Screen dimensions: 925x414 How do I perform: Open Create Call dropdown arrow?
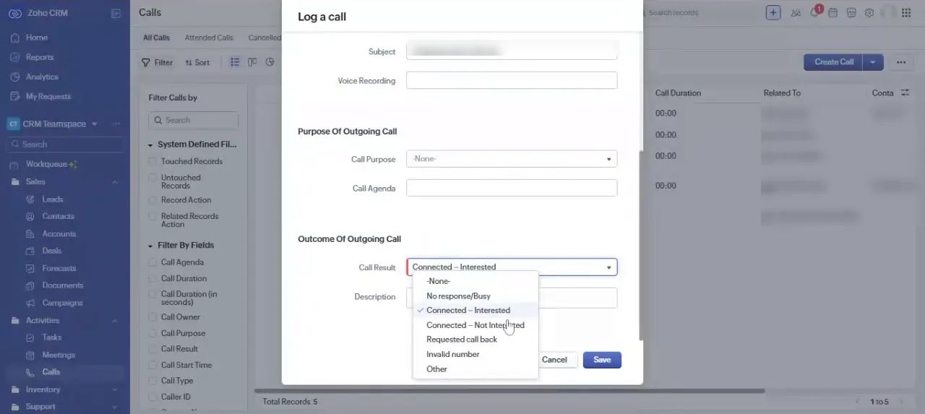tap(873, 62)
